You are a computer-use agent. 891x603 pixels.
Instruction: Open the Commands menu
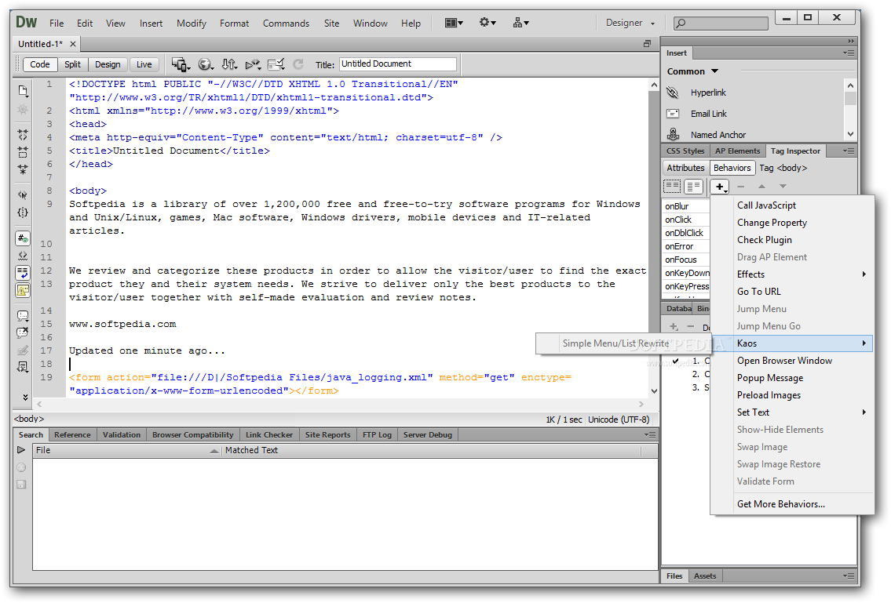click(286, 24)
